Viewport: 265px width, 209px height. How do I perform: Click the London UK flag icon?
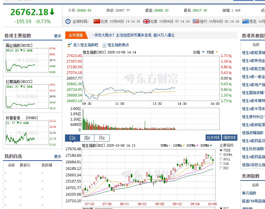[146, 21]
